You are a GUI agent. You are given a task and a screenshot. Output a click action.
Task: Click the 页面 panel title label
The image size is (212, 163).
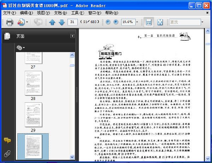[20, 36]
